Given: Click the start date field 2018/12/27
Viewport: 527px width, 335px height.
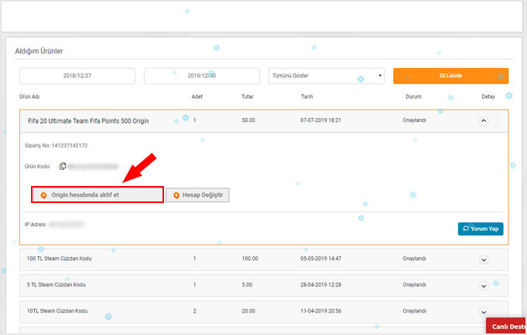Looking at the screenshot, I should point(77,76).
